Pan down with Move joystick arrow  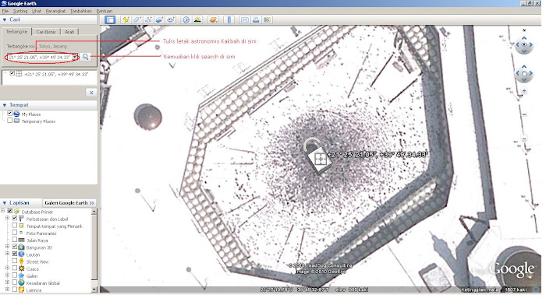(524, 79)
